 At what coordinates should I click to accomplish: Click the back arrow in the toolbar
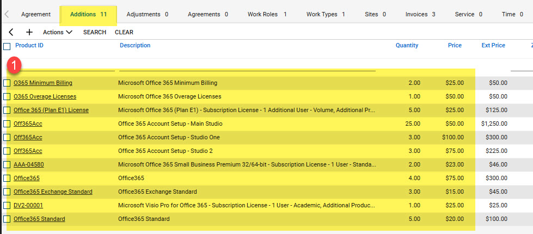click(x=11, y=32)
